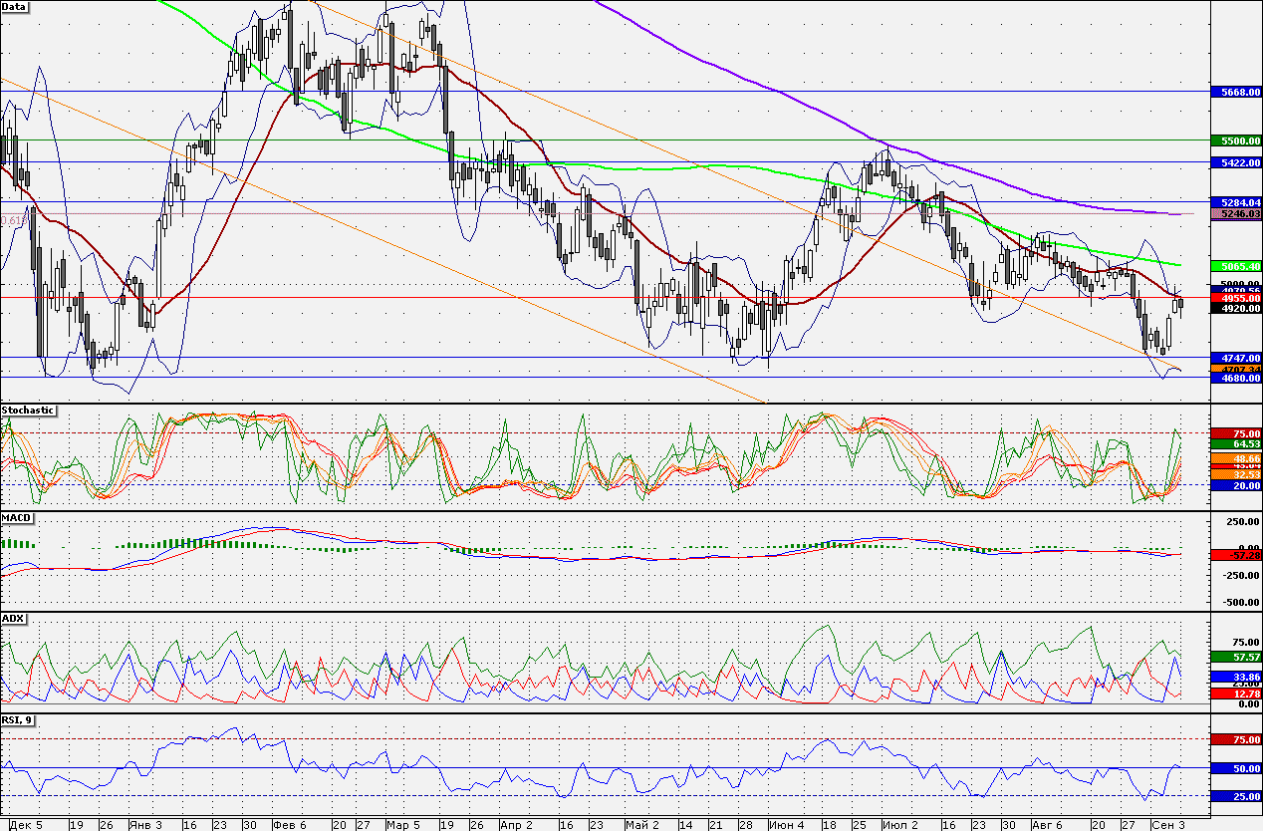Click the Сен 3 date label
This screenshot has width=1263, height=831.
pos(1168,825)
